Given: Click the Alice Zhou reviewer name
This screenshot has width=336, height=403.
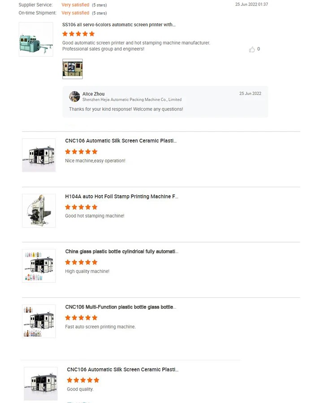Looking at the screenshot, I should [93, 94].
